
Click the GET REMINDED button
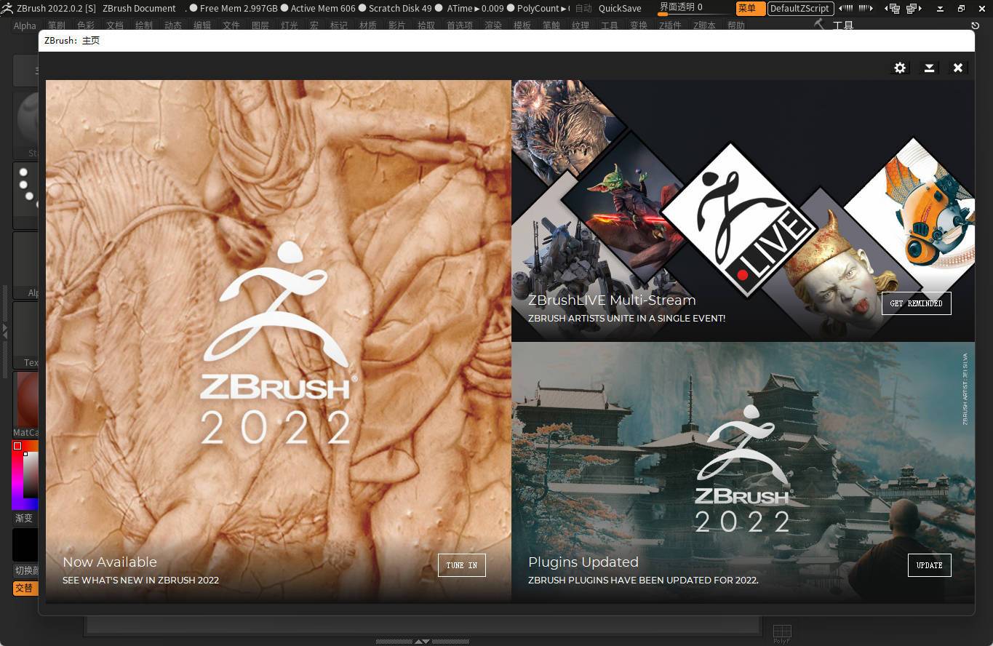point(916,303)
